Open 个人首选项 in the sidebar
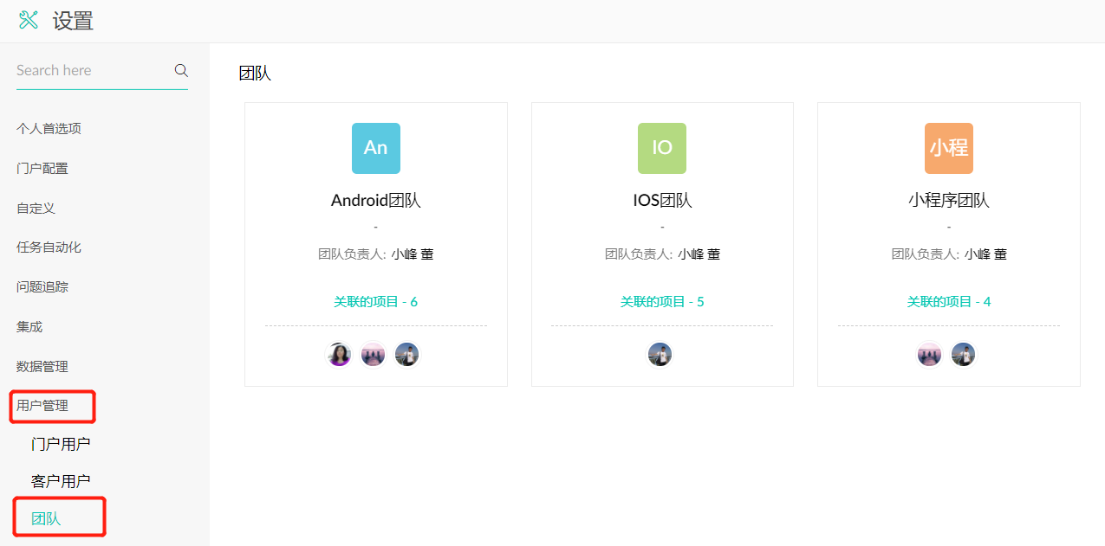The image size is (1105, 546). pos(49,129)
